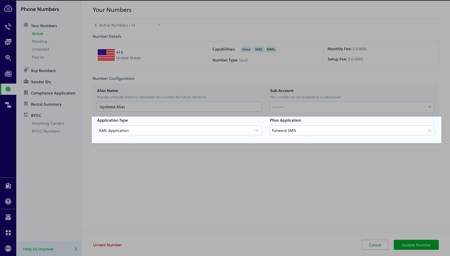This screenshot has width=450, height=256.
Task: Open Buy Numbers menu item
Action: [43, 71]
